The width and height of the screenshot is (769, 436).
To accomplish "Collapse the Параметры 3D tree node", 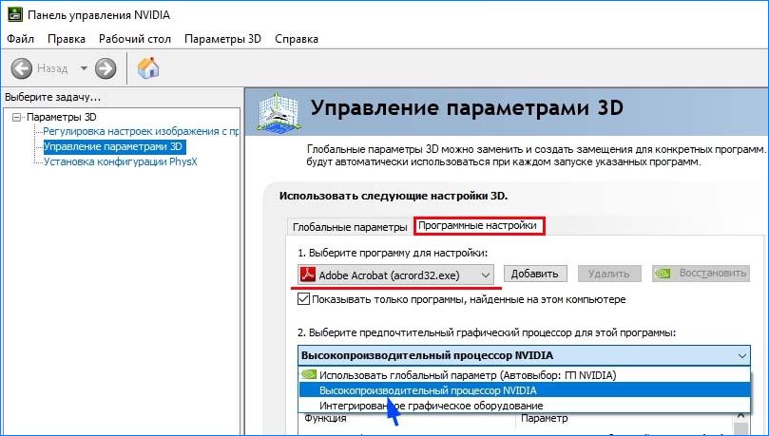I will tap(17, 117).
